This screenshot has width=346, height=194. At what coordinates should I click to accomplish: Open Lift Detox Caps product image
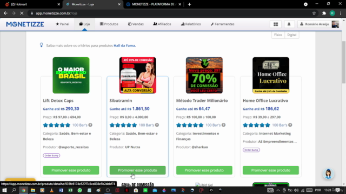click(x=71, y=75)
